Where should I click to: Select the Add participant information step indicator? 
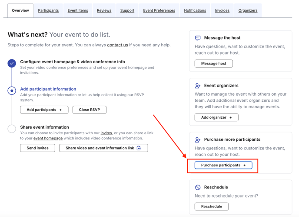[x=12, y=91]
